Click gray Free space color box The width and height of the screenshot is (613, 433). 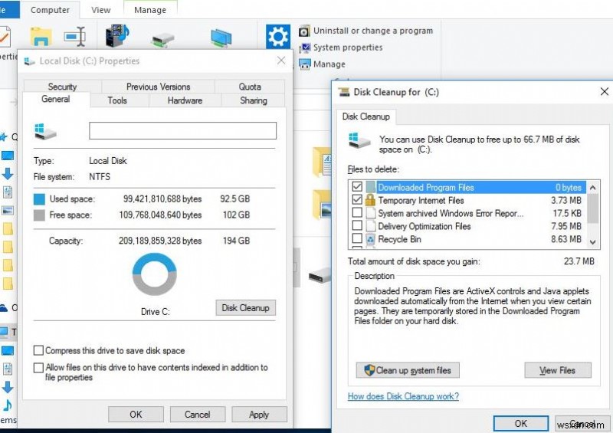tap(39, 215)
